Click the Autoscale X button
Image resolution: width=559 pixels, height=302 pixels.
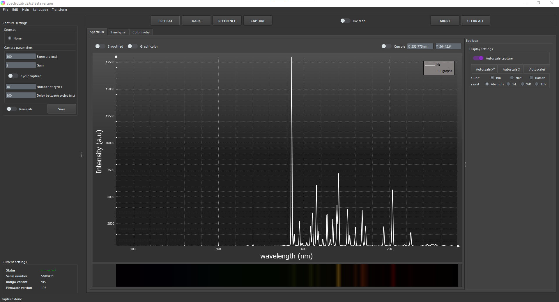pos(510,69)
